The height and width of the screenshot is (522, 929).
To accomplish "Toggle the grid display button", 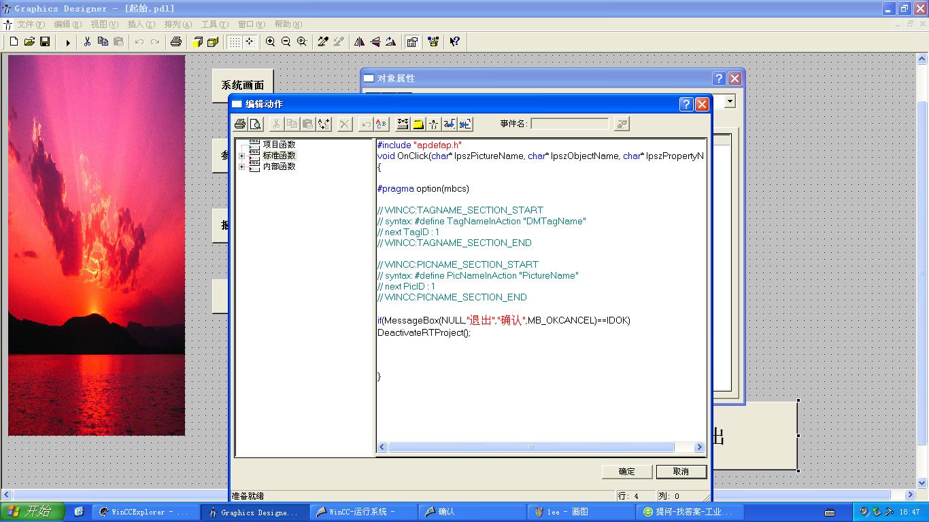I will click(x=234, y=42).
